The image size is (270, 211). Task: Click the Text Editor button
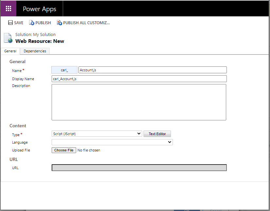(x=157, y=133)
